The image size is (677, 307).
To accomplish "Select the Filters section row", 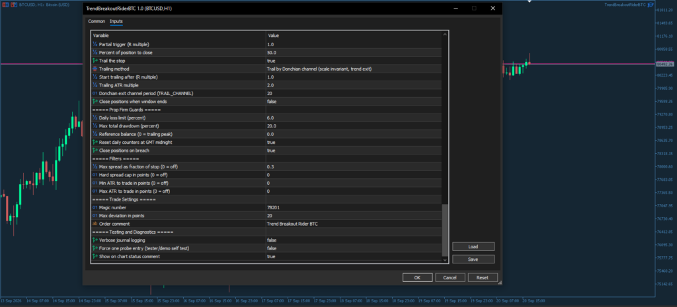I will pyautogui.click(x=266, y=158).
